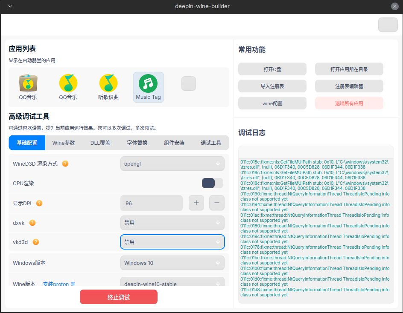The image size is (403, 313).
Task: Open the WineD3D 渲染方式 opengl dropdown
Action: click(x=172, y=164)
